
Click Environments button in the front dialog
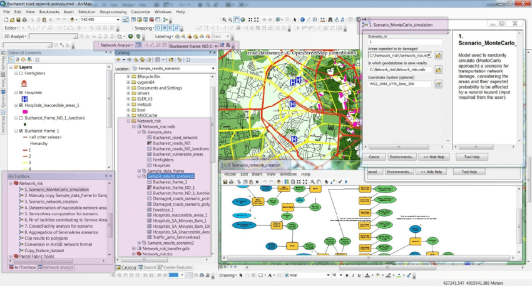click(x=402, y=156)
